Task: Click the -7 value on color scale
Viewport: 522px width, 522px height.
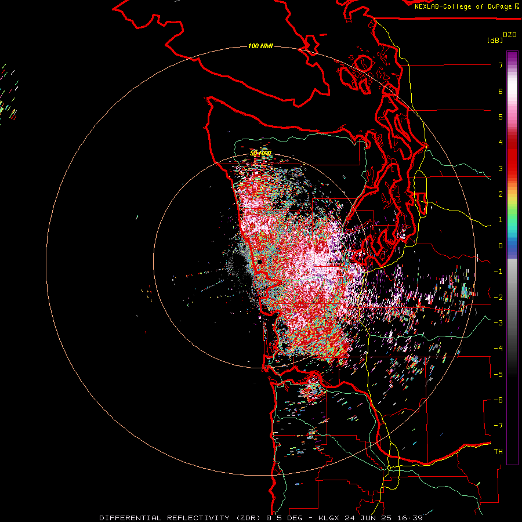Action: coord(498,426)
